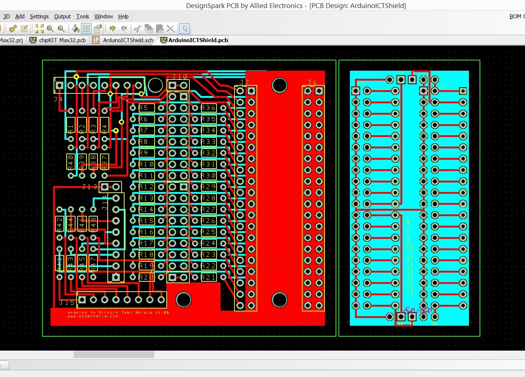
Task: Click the BOM link at top right
Action: (514, 16)
